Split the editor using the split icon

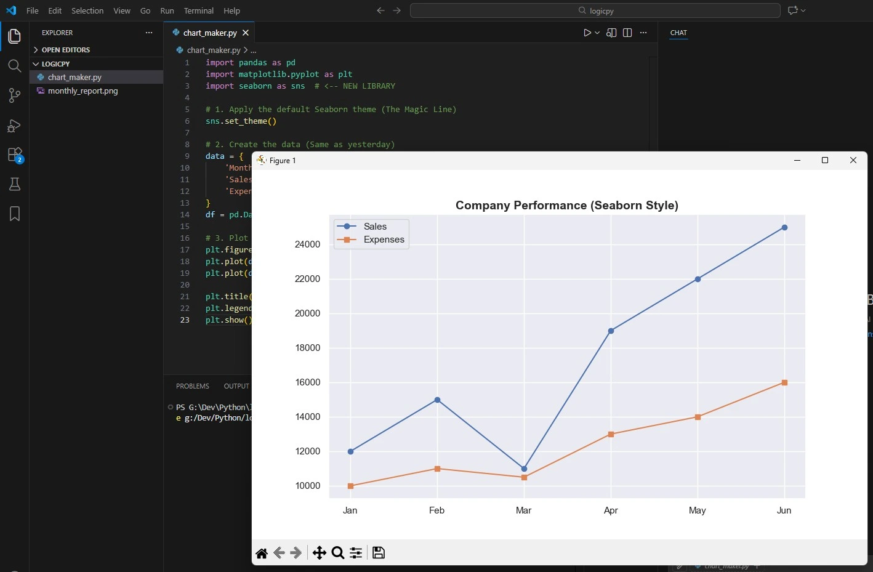627,33
